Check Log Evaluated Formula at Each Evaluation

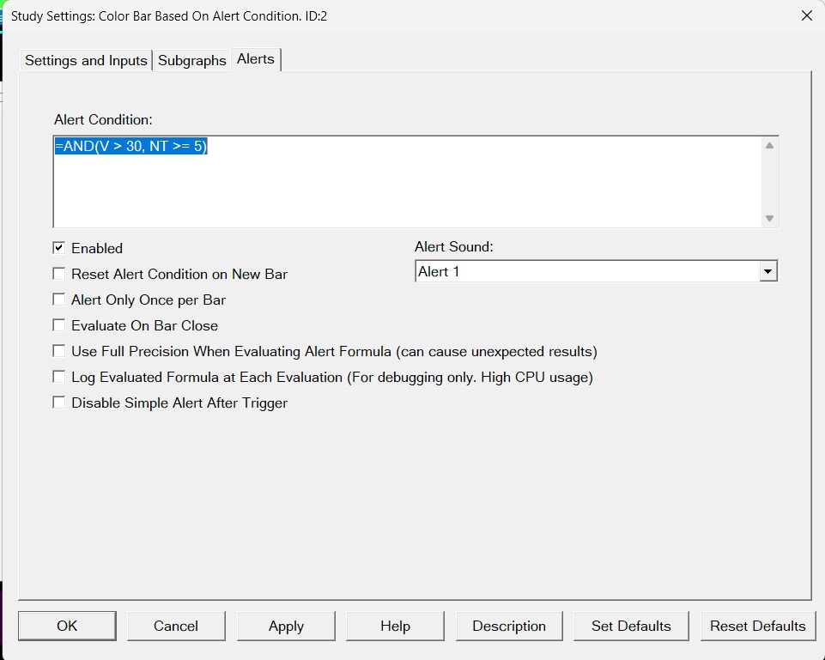coord(59,377)
